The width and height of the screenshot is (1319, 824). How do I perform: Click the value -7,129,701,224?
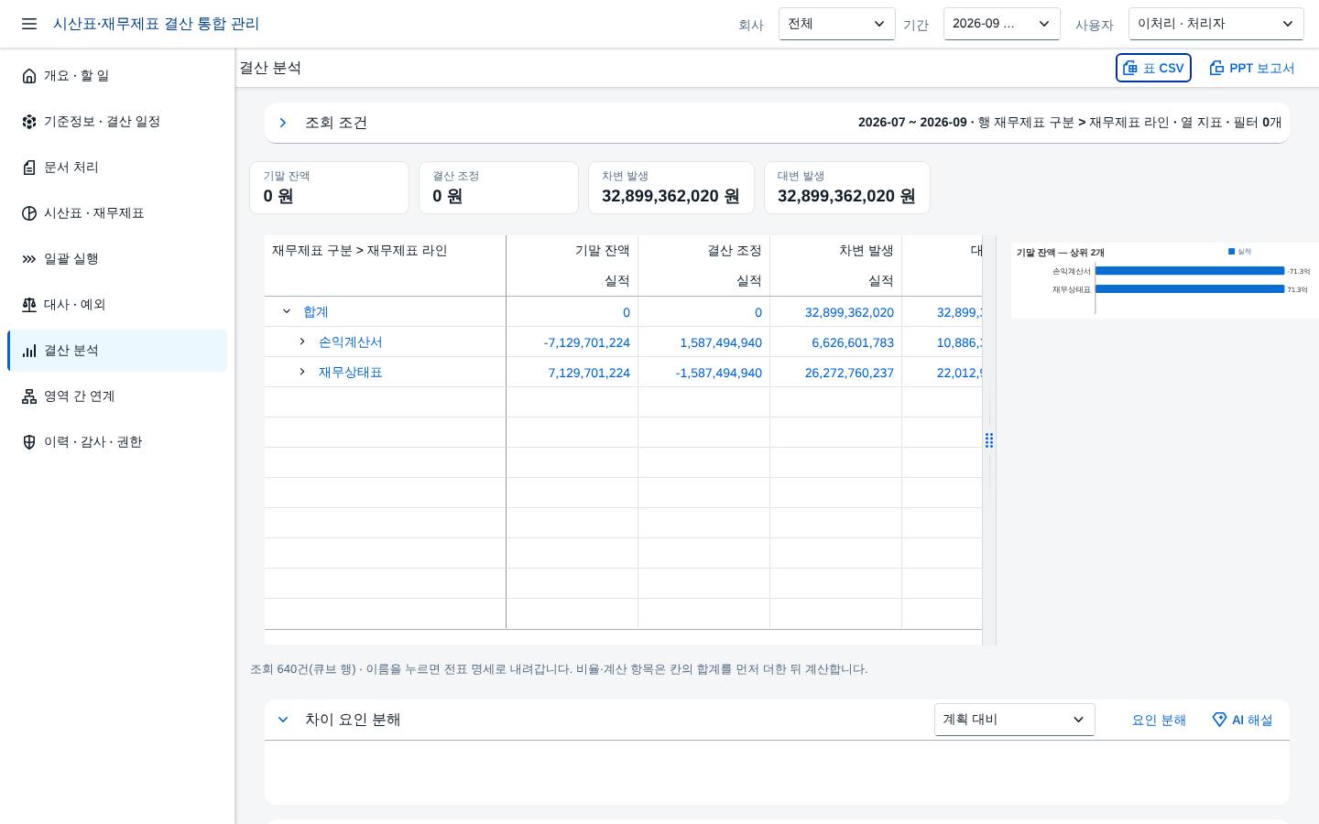tap(586, 342)
